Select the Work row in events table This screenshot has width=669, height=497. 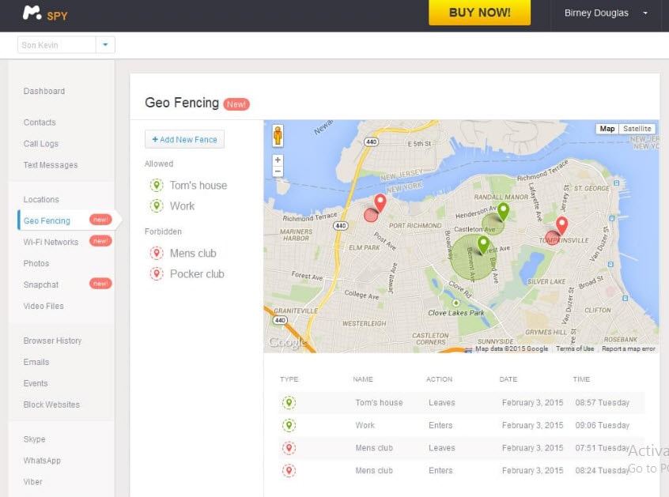(461, 425)
